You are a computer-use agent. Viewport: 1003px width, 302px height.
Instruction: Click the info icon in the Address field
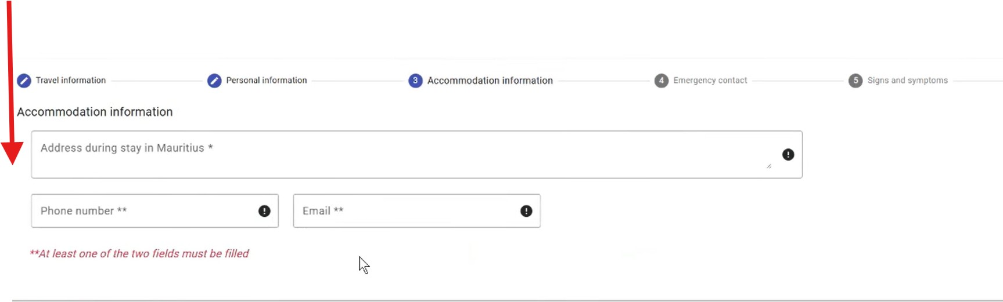tap(788, 155)
